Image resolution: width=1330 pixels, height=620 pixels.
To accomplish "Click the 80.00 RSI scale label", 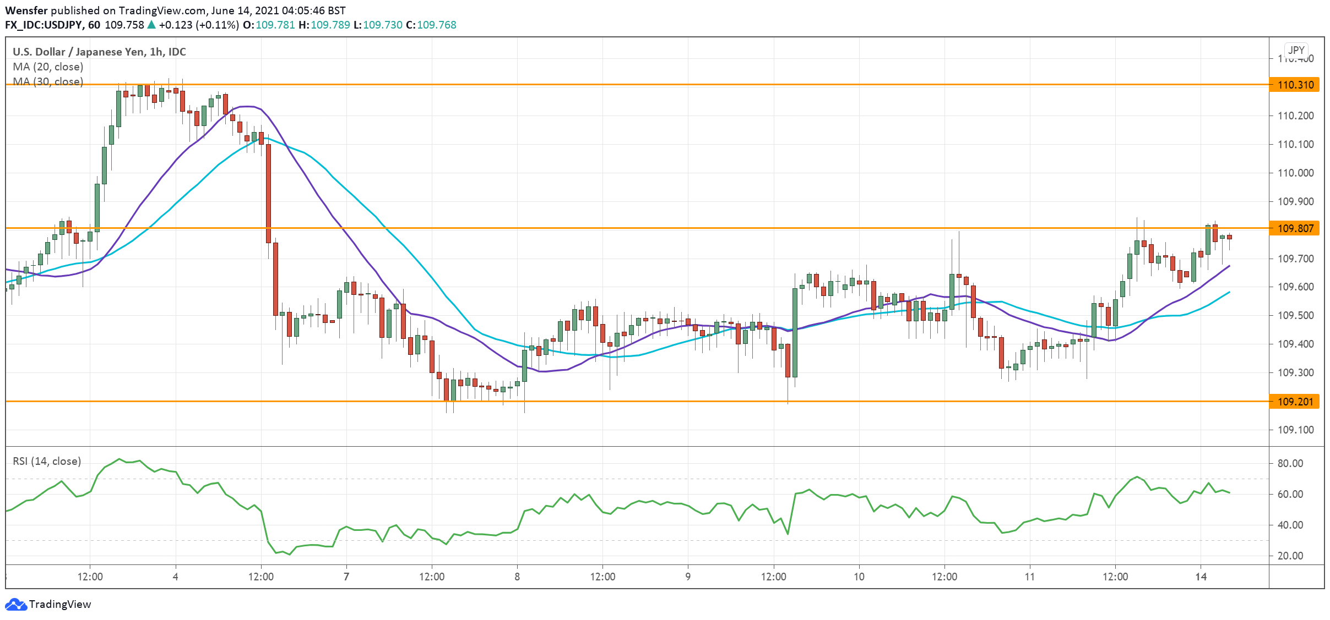I will coord(1290,463).
